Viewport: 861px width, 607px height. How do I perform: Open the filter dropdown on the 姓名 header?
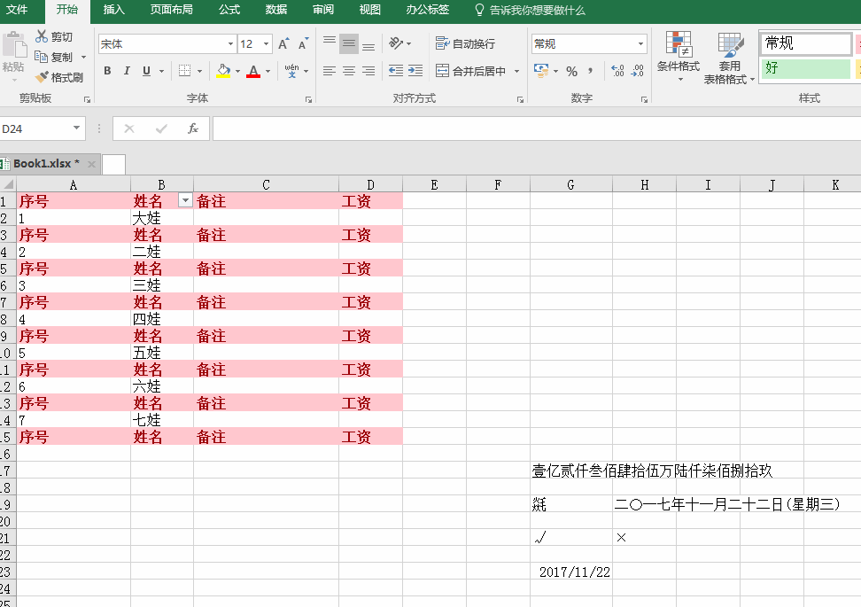[x=185, y=201]
